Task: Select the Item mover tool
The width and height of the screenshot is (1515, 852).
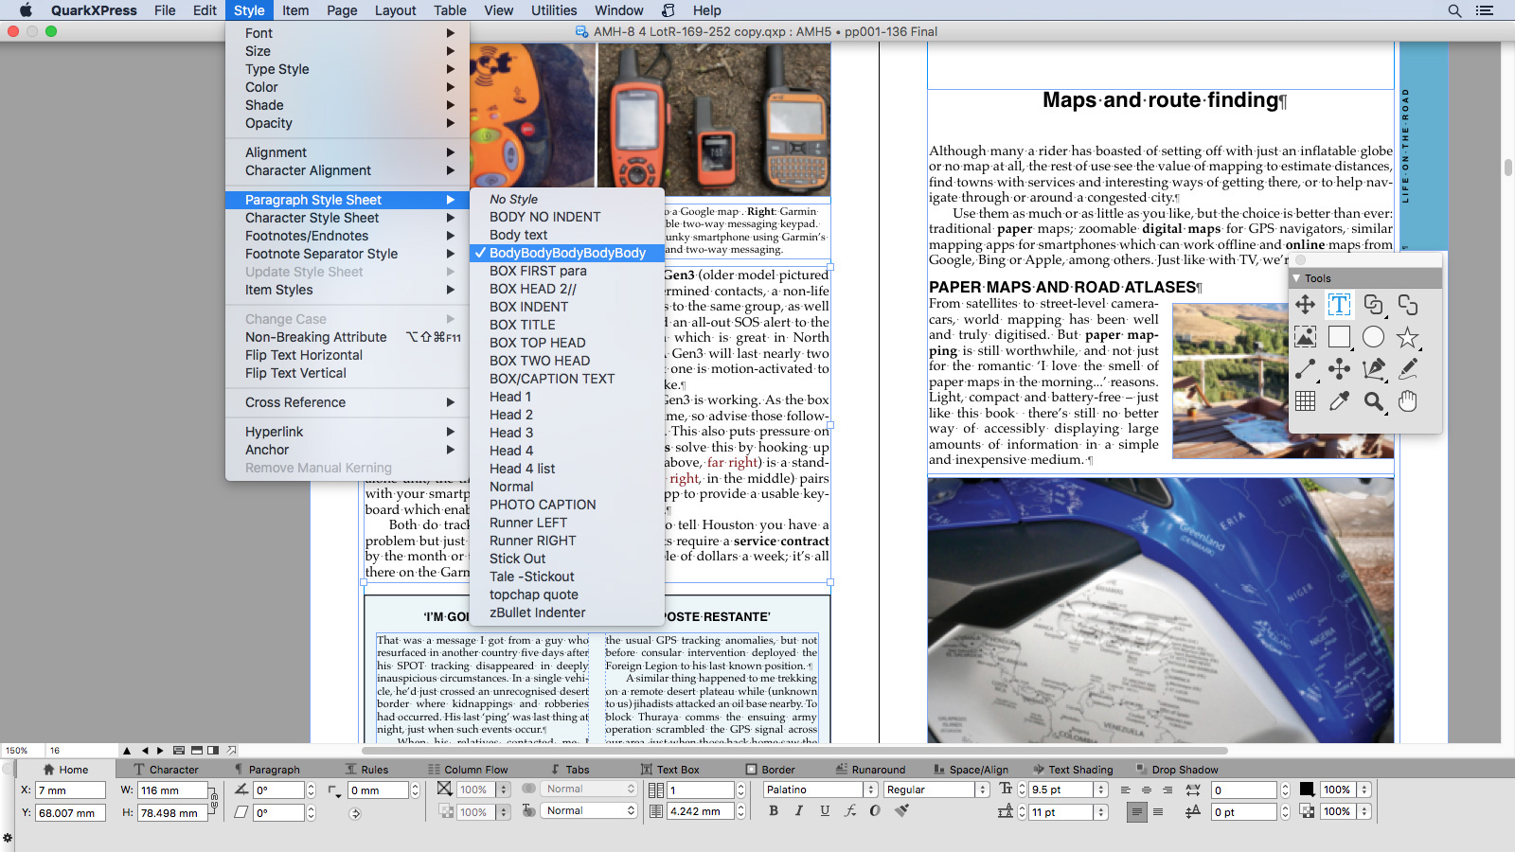Action: (1305, 305)
